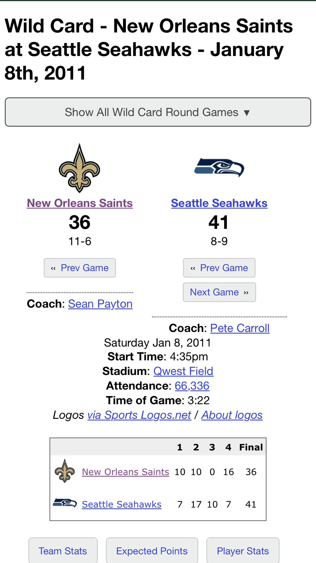Click New Orleans Saints in scoring table
Image resolution: width=316 pixels, height=563 pixels.
tap(125, 472)
